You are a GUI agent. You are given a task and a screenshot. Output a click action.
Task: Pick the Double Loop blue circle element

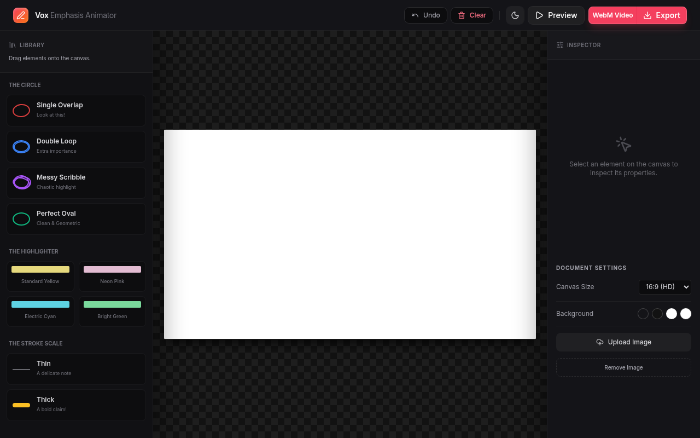point(76,147)
